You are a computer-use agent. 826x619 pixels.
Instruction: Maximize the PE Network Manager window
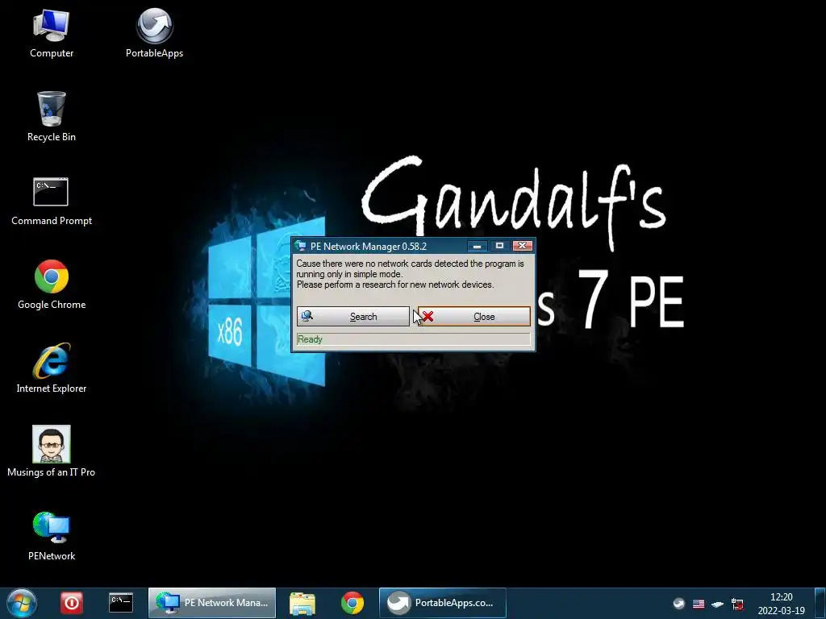click(x=499, y=246)
